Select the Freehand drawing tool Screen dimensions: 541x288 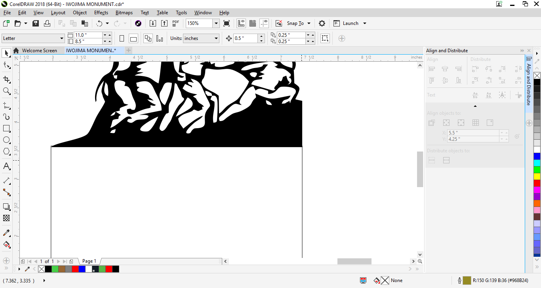[x=7, y=105]
